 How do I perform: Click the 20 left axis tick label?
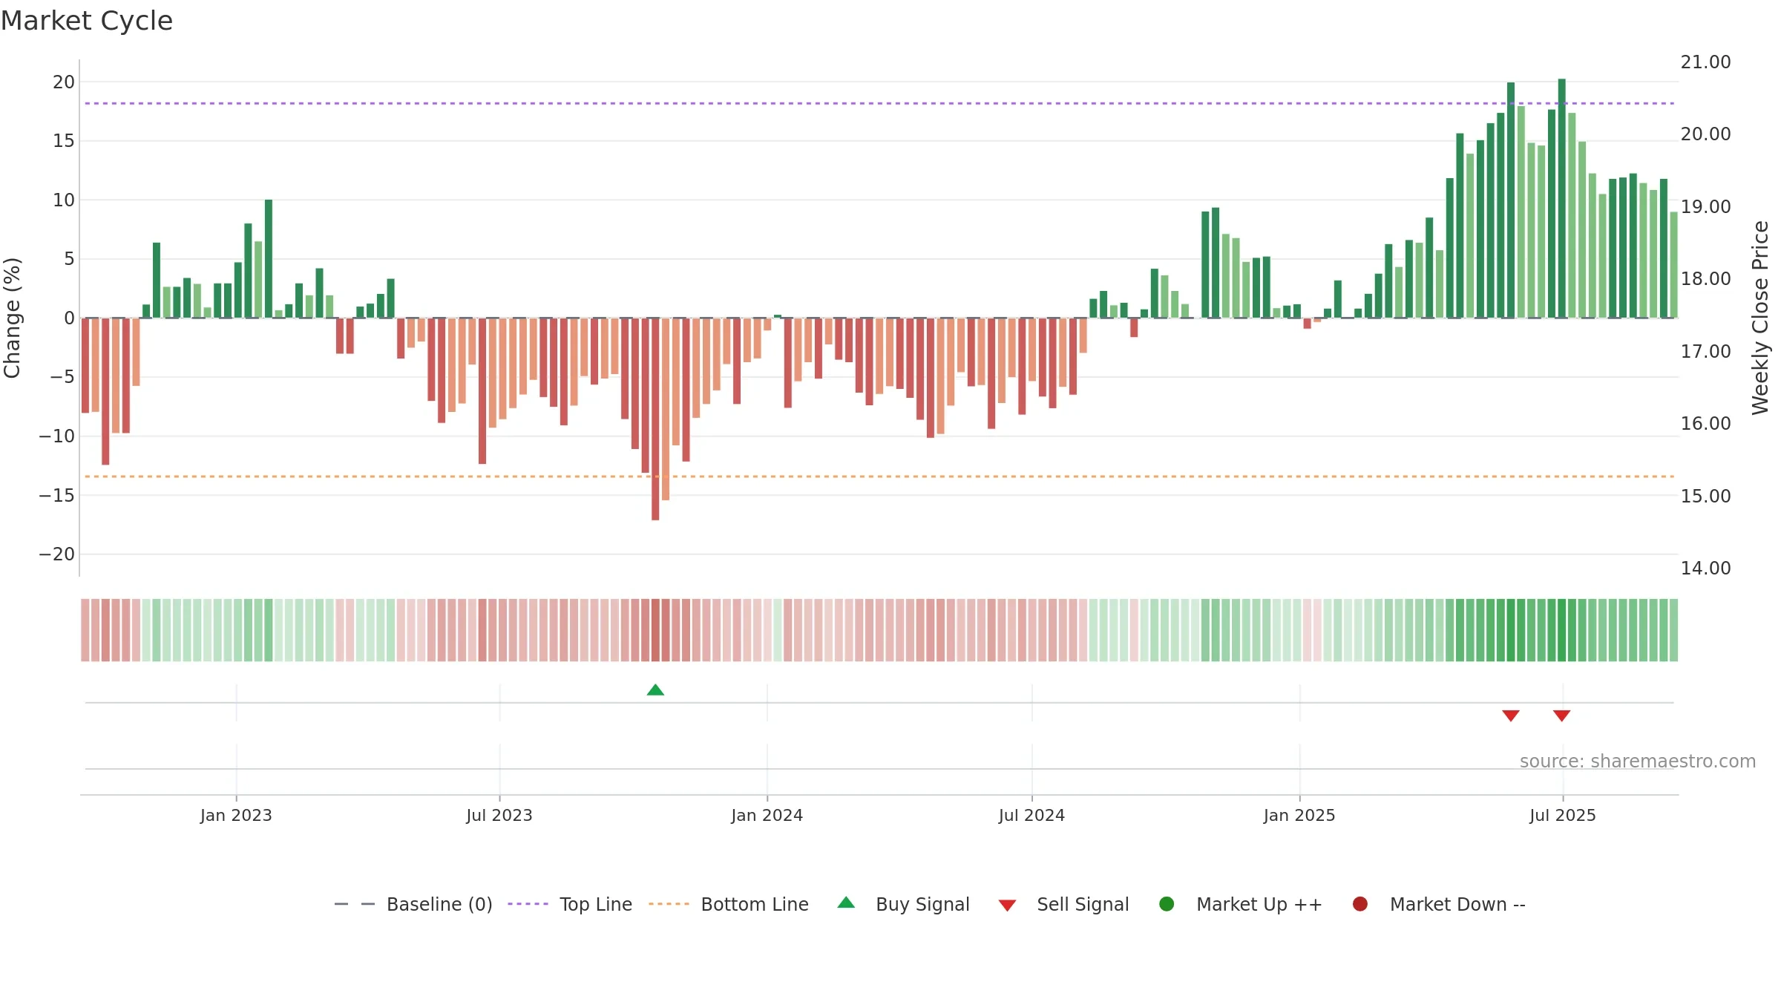(x=64, y=82)
